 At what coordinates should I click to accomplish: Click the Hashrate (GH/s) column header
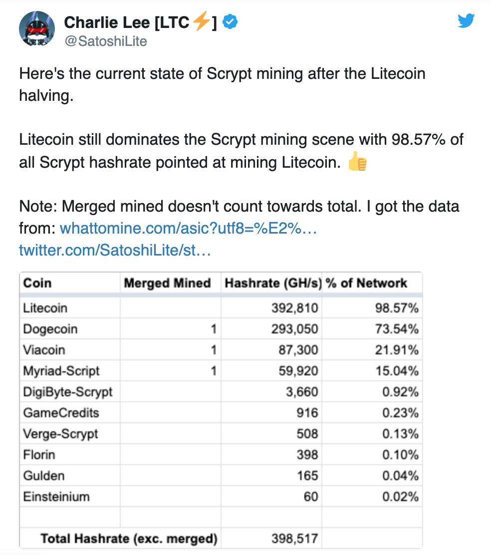272,283
